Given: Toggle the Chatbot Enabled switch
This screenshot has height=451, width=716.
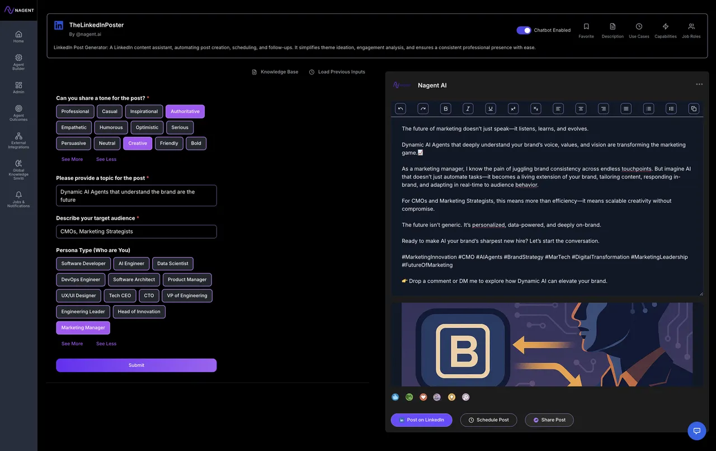Looking at the screenshot, I should [x=524, y=30].
